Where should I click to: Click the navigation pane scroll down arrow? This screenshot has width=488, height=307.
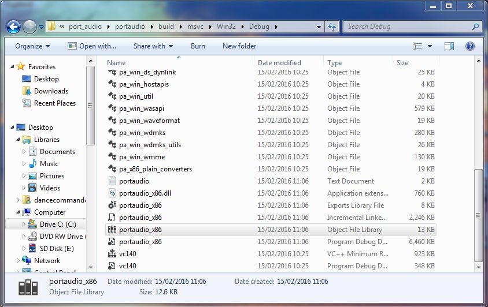(91, 267)
